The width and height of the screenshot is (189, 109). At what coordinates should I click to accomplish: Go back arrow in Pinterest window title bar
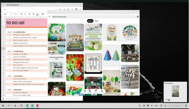point(49,12)
